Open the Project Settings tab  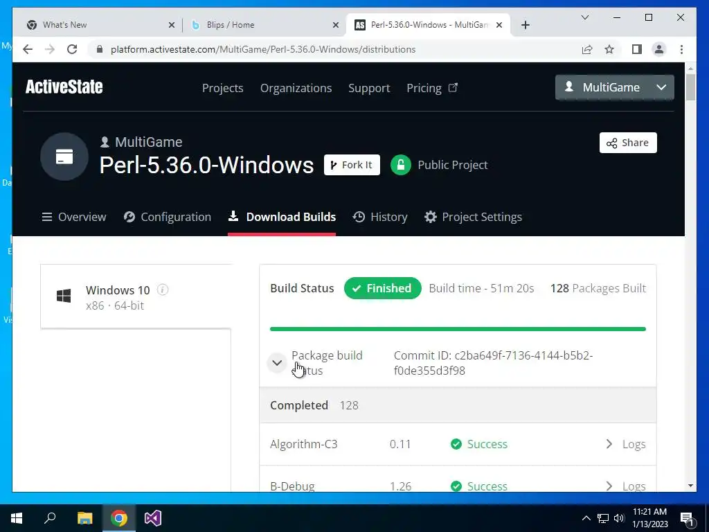pos(473,217)
